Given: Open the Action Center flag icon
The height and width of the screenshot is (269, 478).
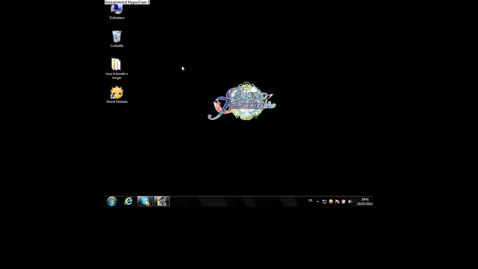Looking at the screenshot, I should [x=337, y=202].
